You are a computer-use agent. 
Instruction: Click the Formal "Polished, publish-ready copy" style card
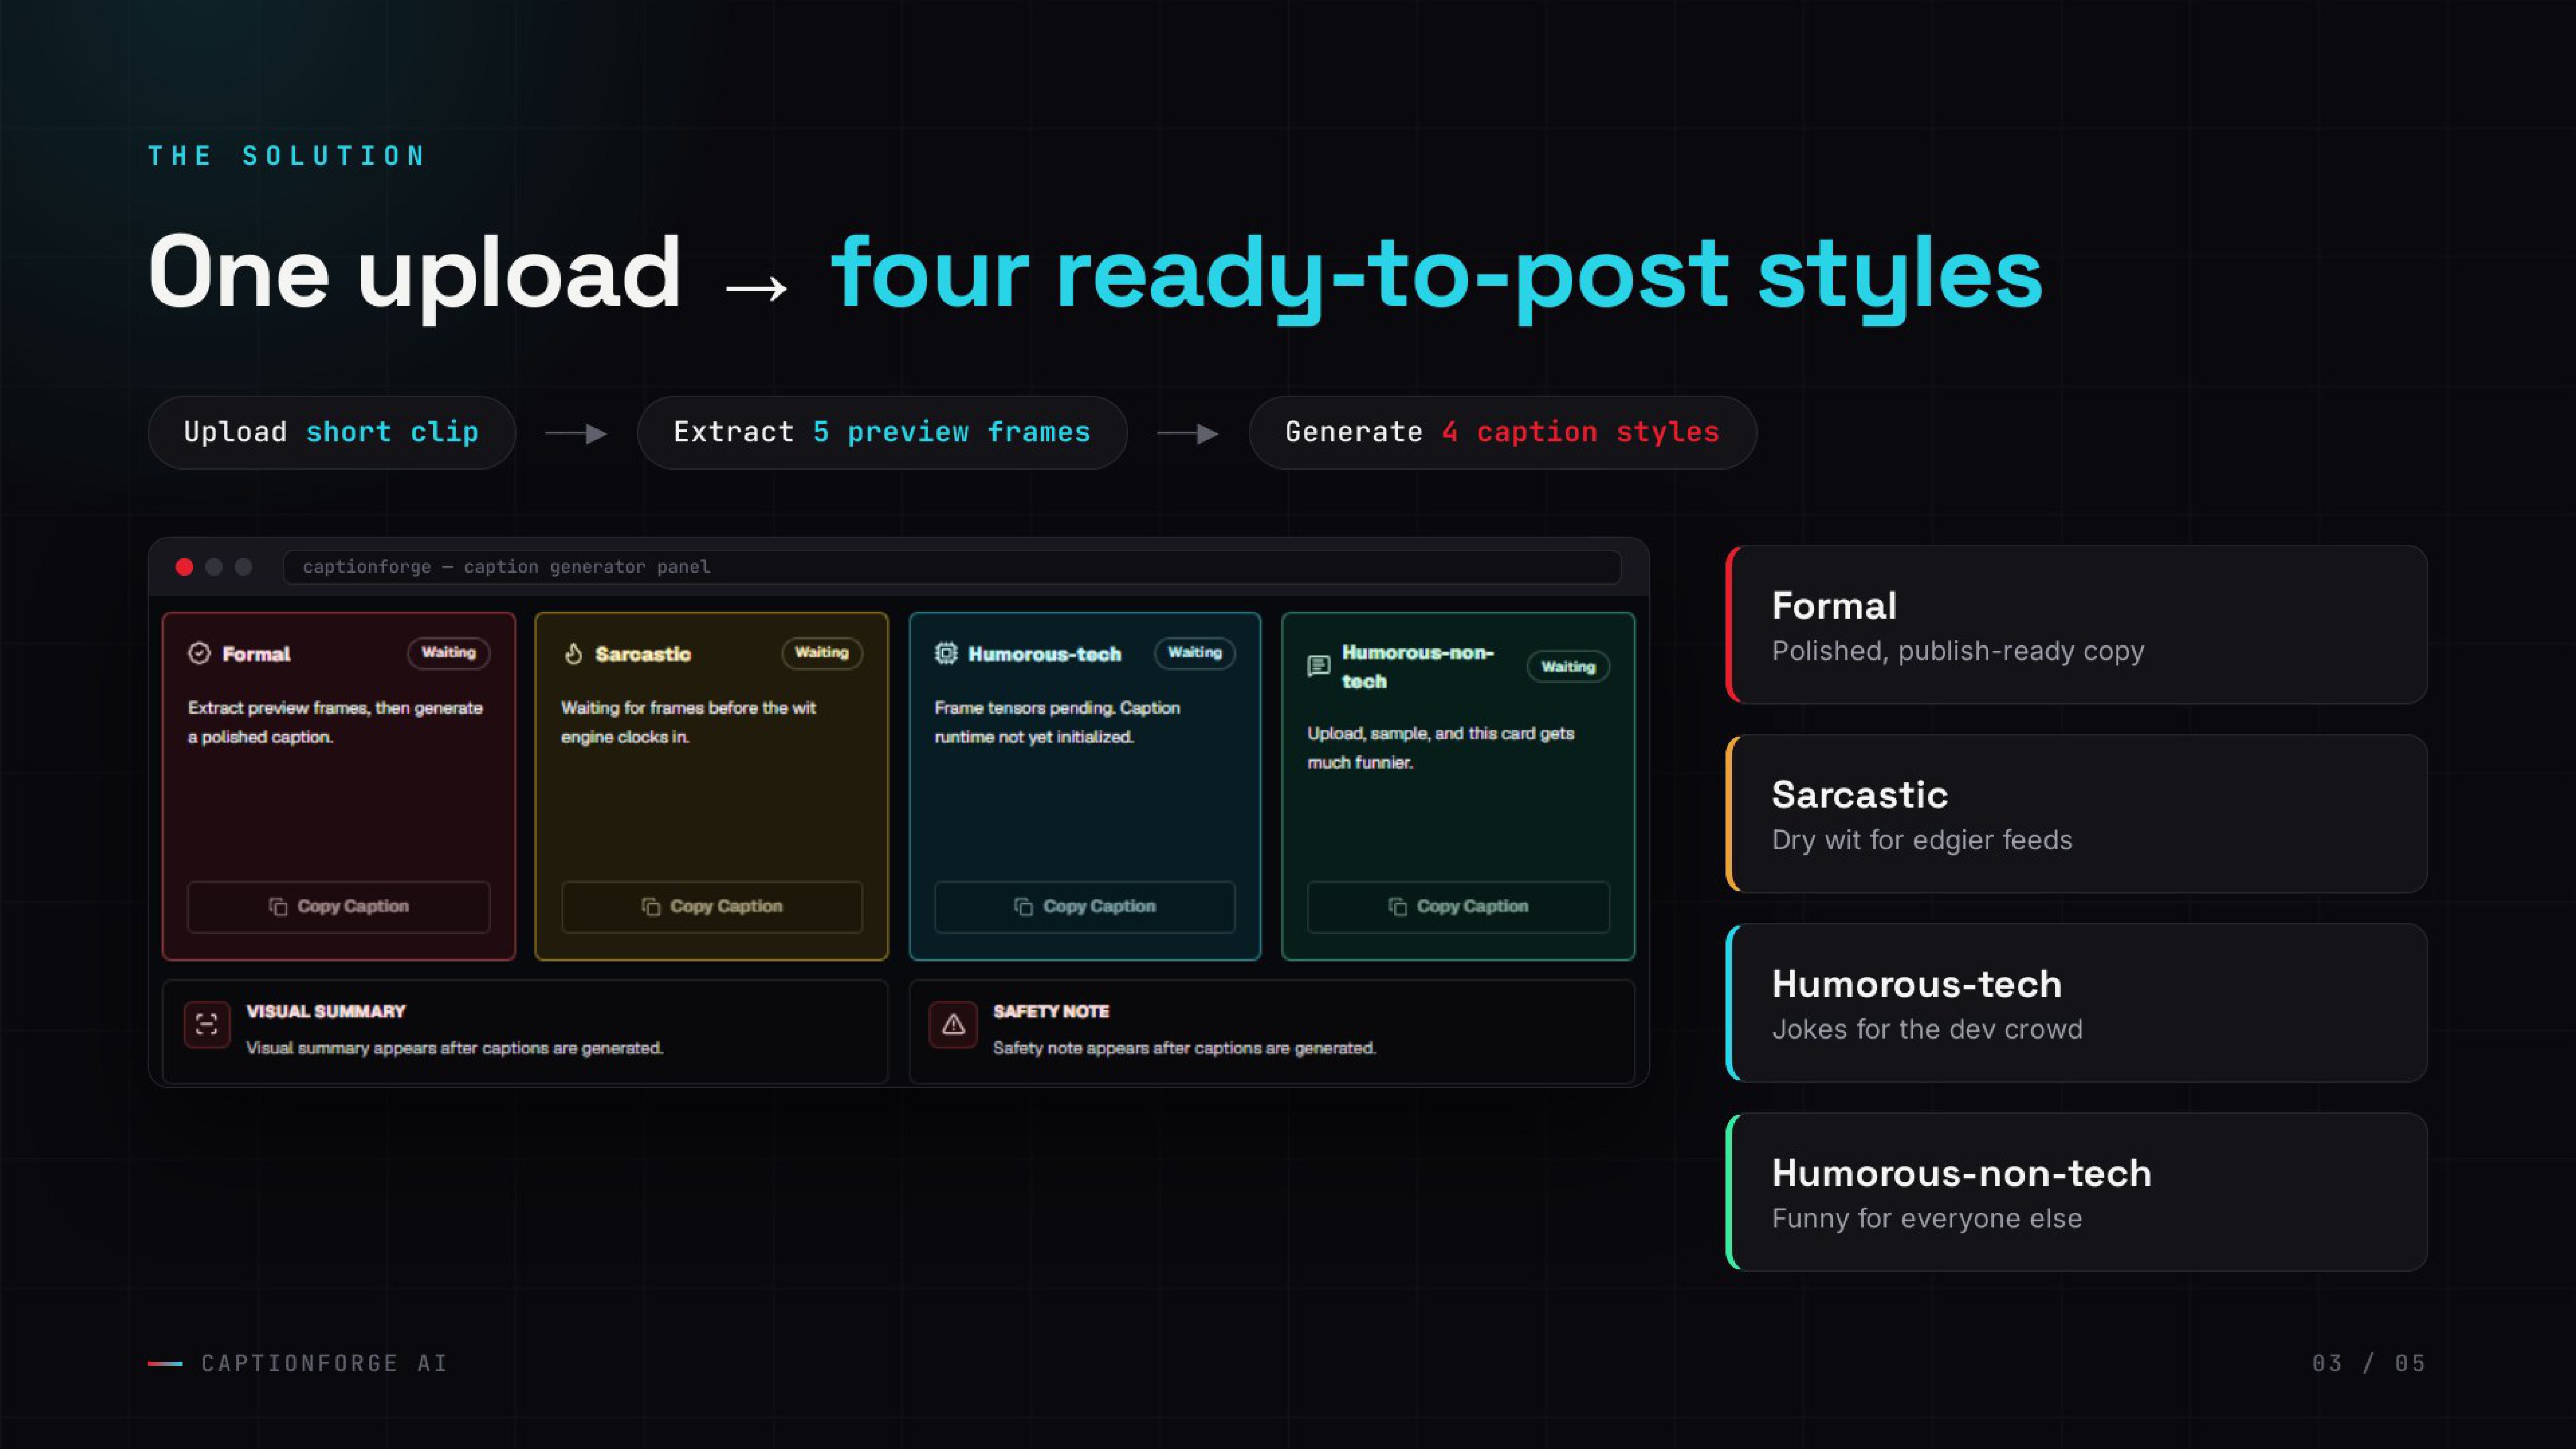click(2077, 625)
